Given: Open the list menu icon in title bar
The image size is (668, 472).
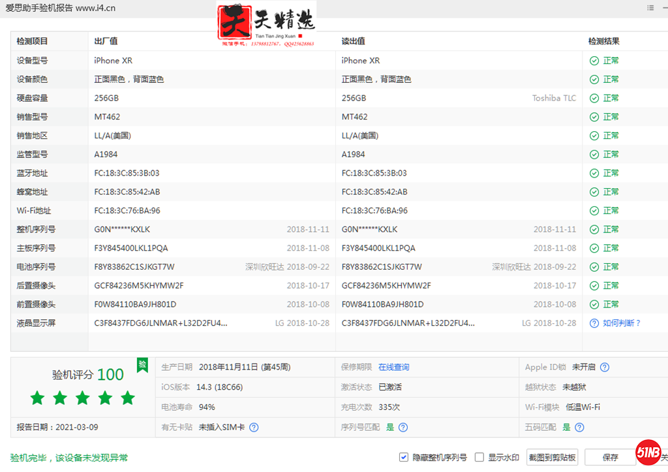Looking at the screenshot, I should [650, 8].
